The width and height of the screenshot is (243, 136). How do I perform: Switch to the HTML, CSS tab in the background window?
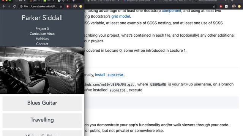coord(103,1)
